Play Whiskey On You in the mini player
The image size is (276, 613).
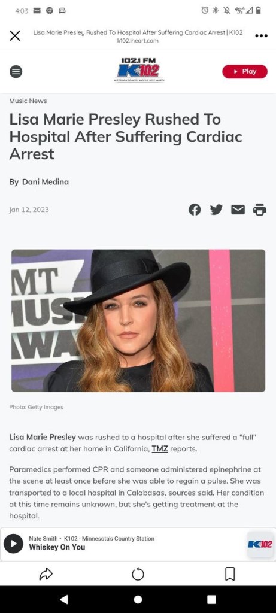point(13,544)
